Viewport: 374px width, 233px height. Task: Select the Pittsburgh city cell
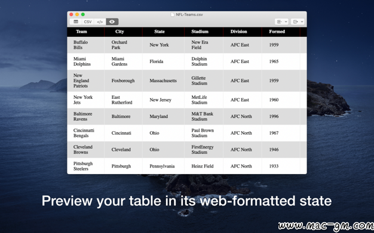click(123, 166)
